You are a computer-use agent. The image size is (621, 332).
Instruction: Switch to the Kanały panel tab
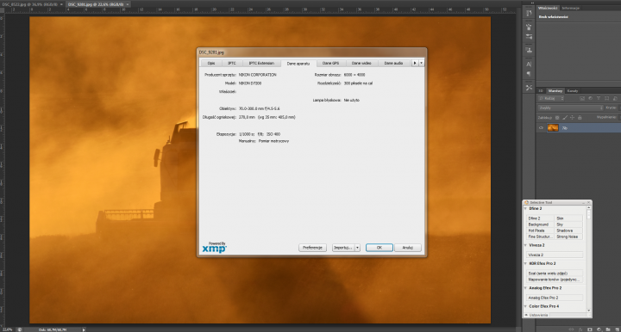(573, 91)
